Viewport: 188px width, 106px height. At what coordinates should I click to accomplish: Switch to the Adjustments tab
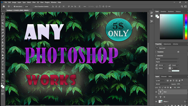coord(167,44)
